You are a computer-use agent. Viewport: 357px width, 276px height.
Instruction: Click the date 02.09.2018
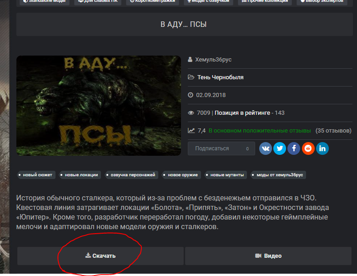(x=211, y=95)
